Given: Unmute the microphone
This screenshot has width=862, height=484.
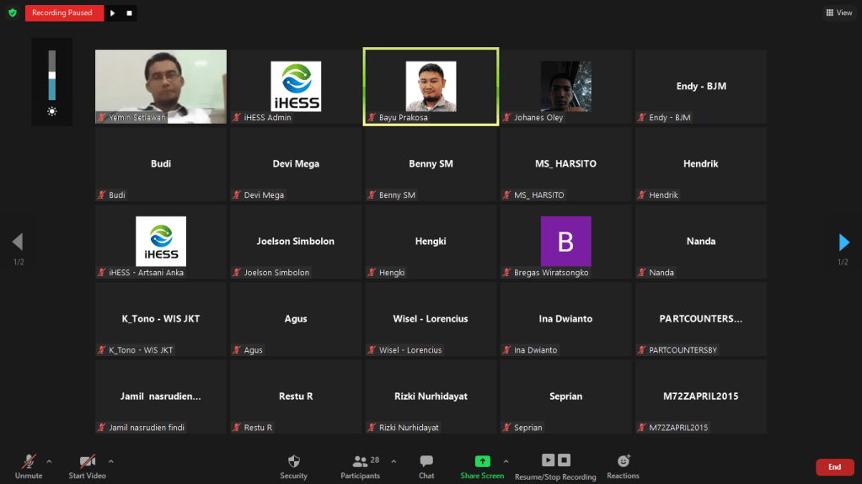Looking at the screenshot, I should point(29,466).
